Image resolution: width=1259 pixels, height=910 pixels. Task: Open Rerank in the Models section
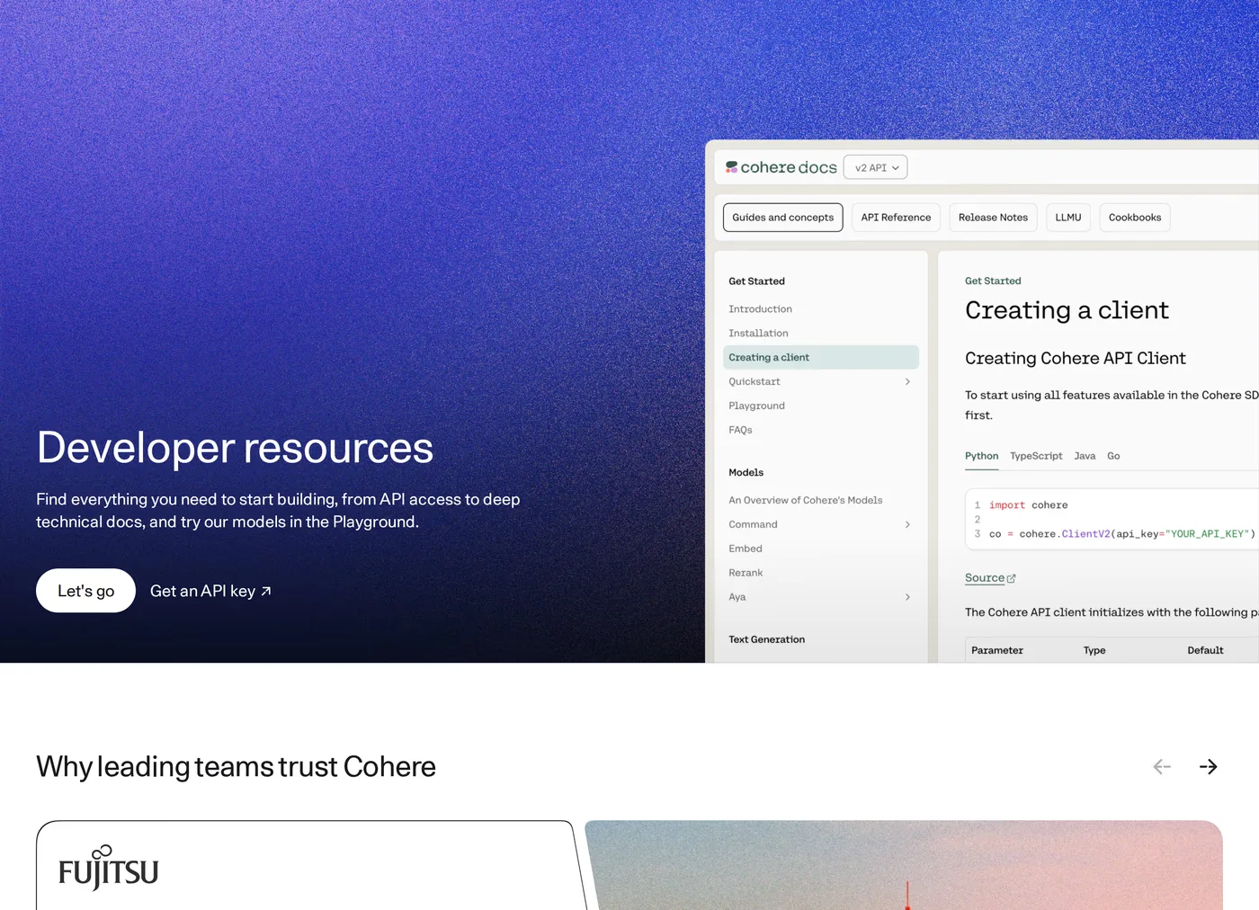click(746, 574)
